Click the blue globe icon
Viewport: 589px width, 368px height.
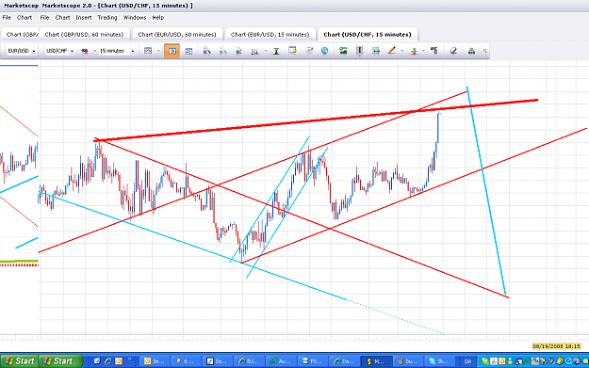point(324,51)
